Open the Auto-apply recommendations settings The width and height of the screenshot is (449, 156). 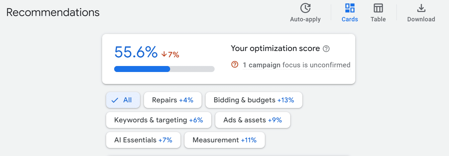click(x=305, y=13)
